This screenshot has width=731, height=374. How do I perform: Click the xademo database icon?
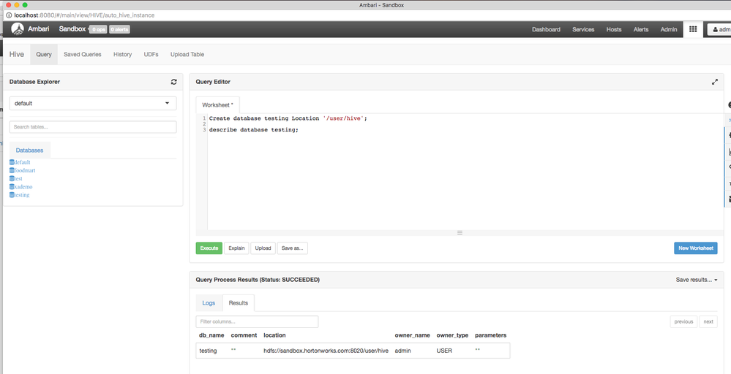(x=12, y=187)
